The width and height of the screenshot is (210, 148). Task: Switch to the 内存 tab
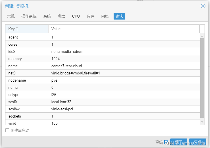click(x=91, y=16)
